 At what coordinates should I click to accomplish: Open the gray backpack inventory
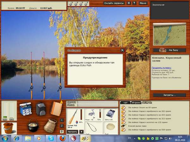pos(41,109)
